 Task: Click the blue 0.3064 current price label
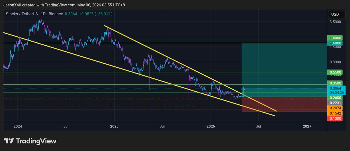[335, 89]
